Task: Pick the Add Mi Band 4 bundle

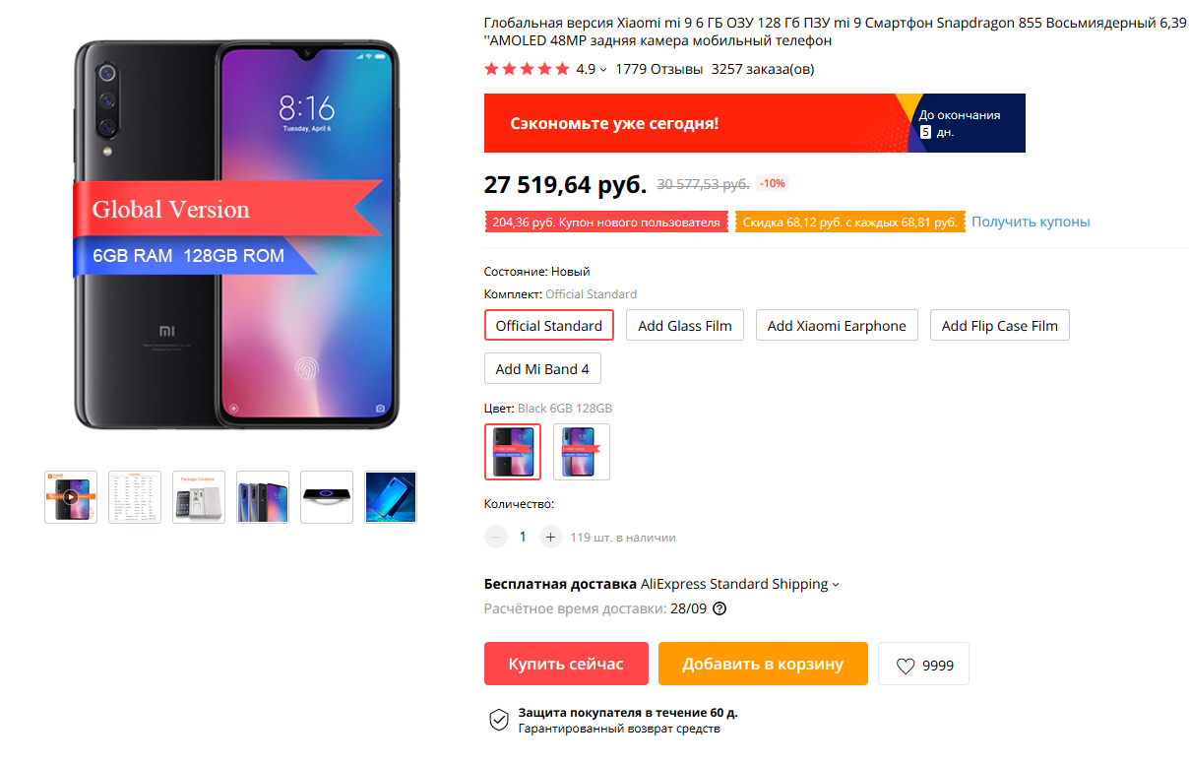Action: click(542, 369)
